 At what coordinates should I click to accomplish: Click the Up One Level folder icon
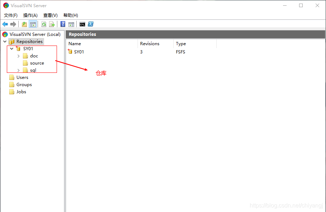pos(24,24)
